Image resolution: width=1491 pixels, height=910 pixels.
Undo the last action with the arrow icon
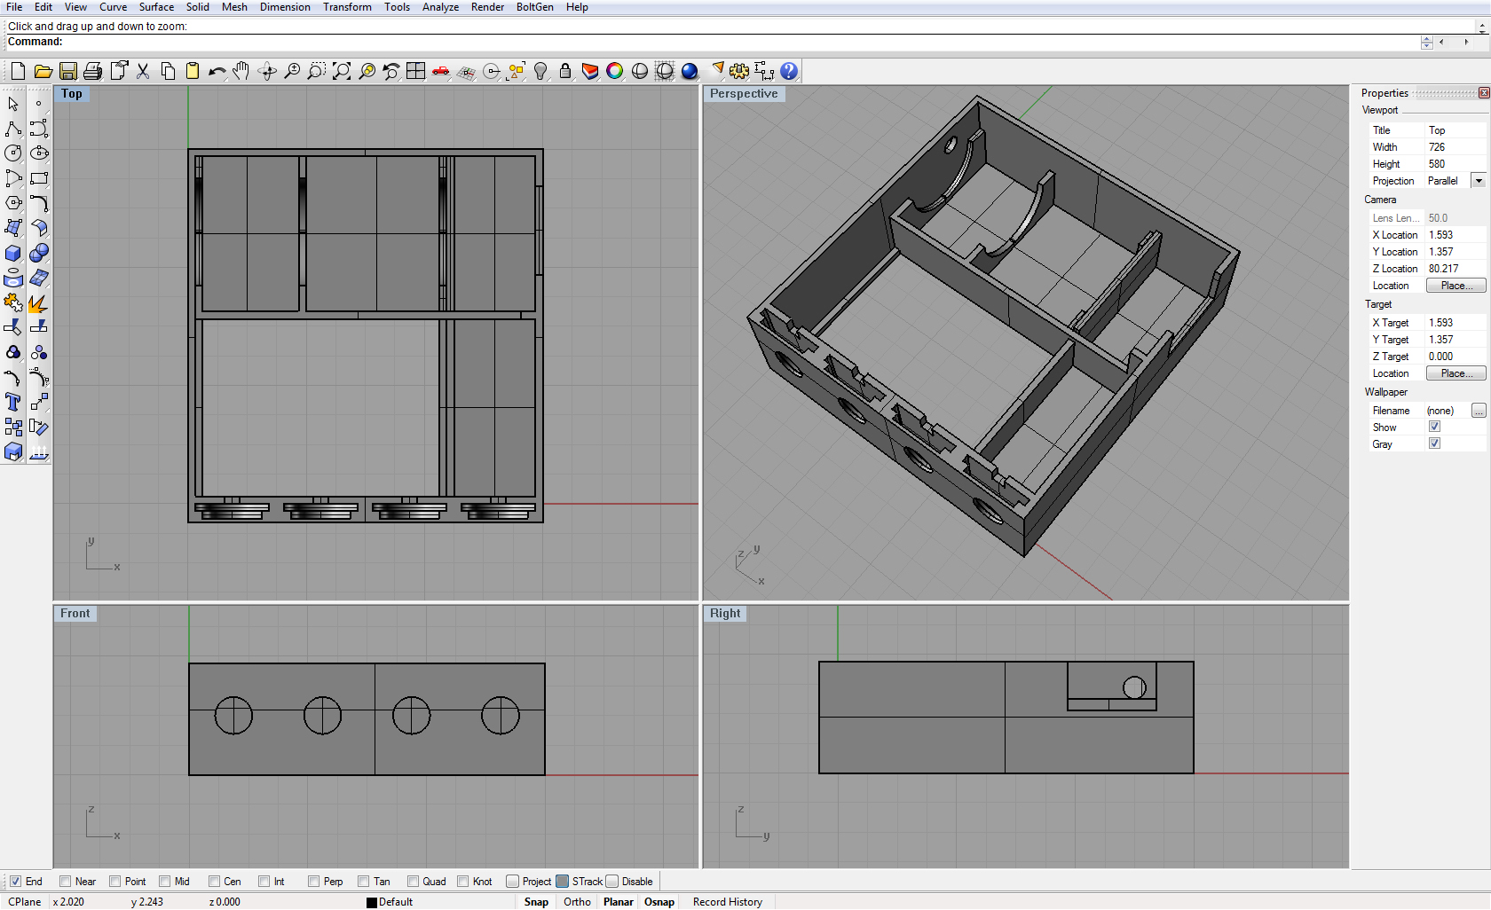pos(217,72)
